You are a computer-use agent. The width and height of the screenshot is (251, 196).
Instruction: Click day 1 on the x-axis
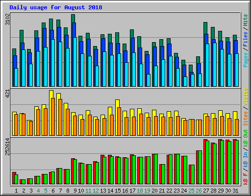click(16, 191)
